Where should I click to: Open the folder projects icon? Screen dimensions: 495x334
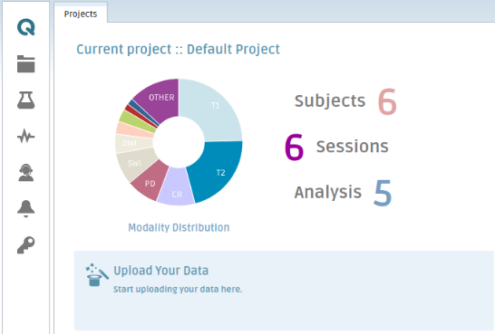[26, 64]
